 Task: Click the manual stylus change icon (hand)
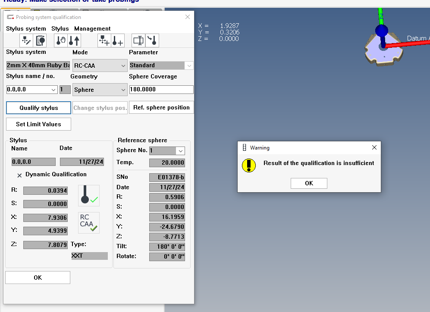61,41
